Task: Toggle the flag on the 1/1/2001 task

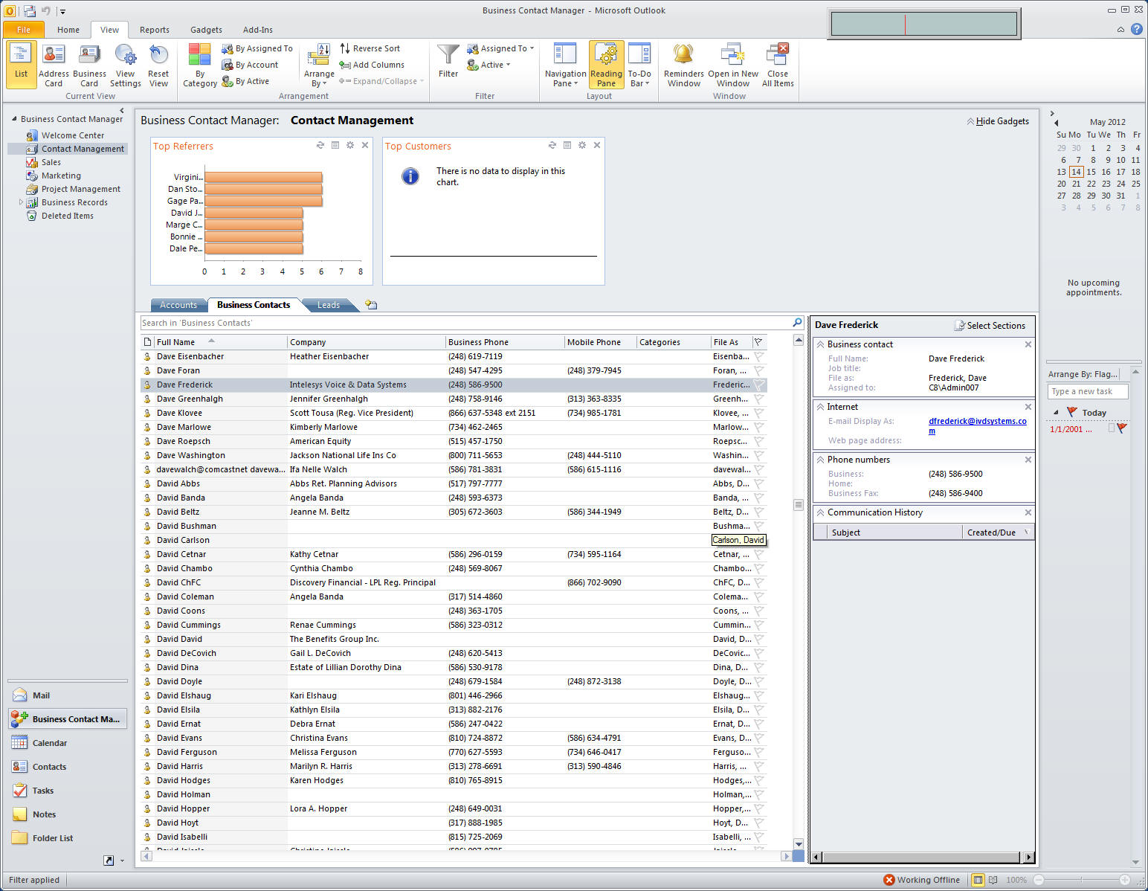Action: click(1122, 429)
